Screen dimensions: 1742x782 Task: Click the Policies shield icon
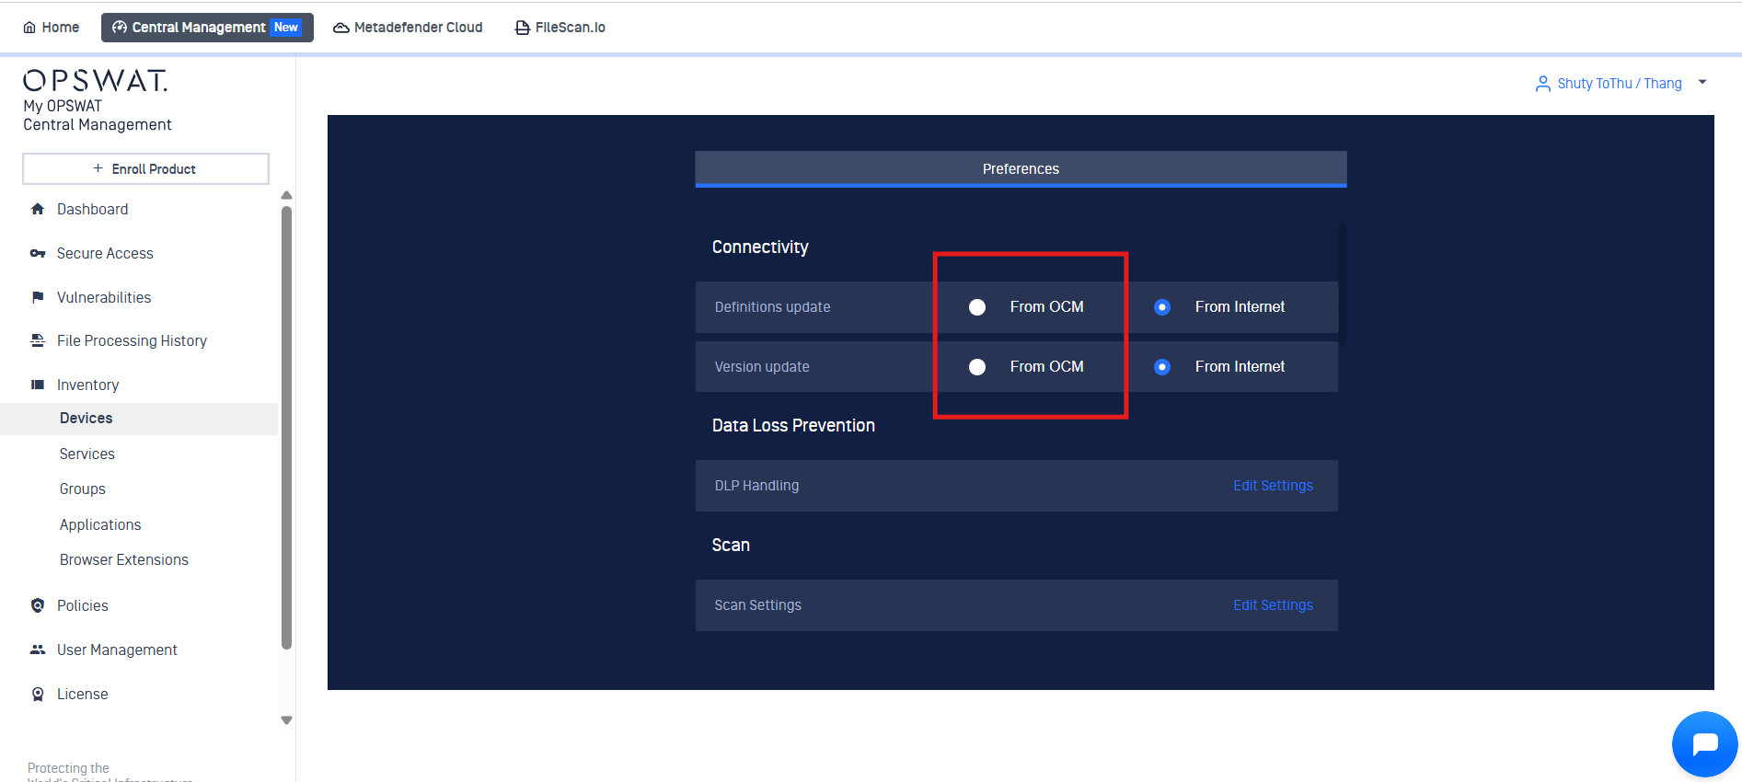pos(38,605)
